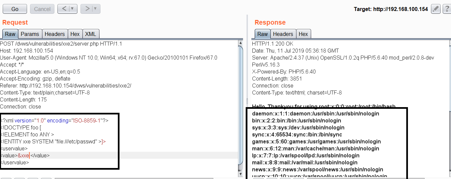Click the Target: http://192.168.100.154 label

[x=391, y=9]
